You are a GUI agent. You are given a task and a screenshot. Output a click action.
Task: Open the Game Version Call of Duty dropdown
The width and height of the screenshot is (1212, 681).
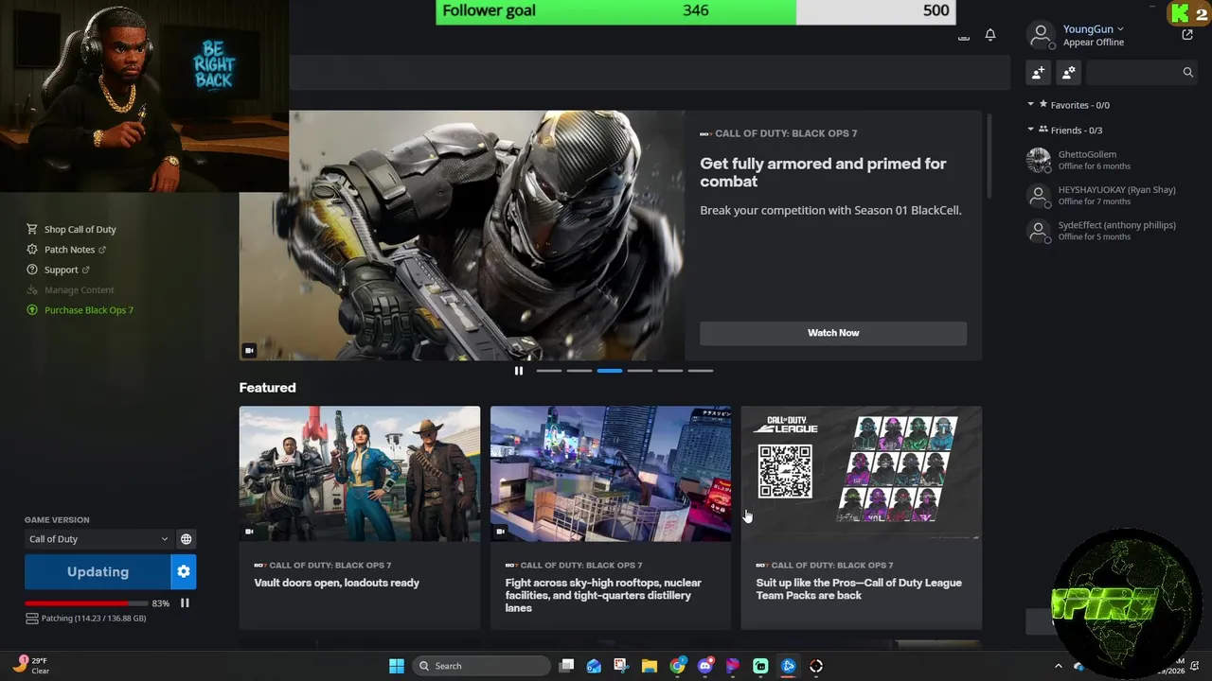(x=98, y=539)
